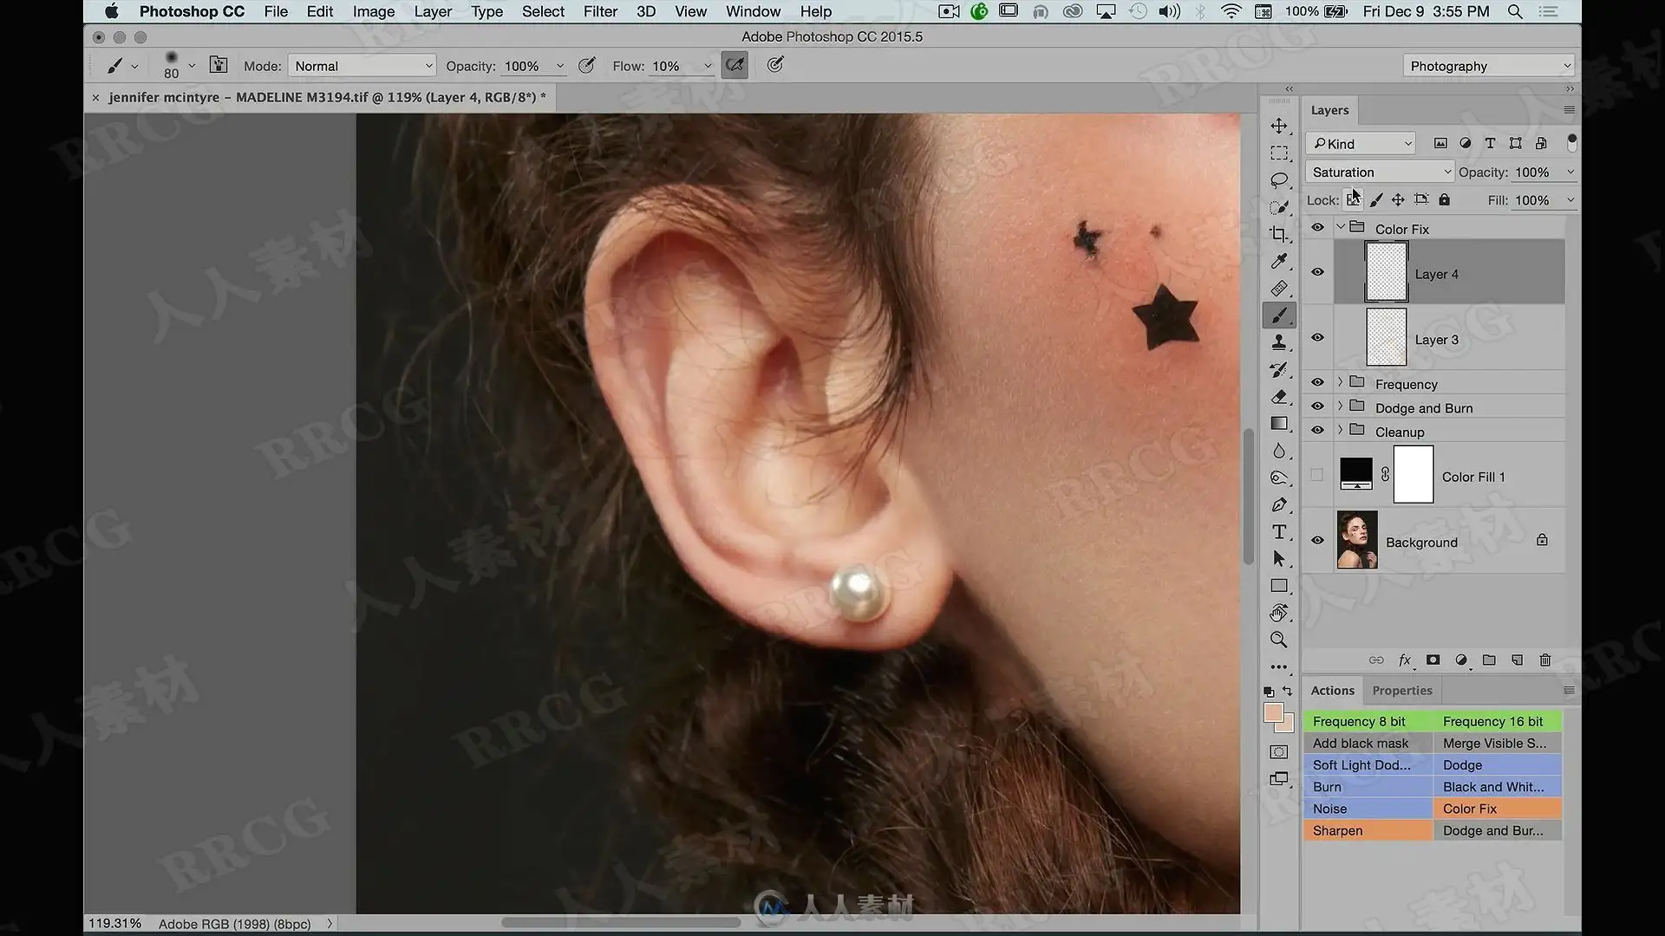This screenshot has height=936, width=1665.
Task: Select the Crop tool
Action: click(1279, 234)
